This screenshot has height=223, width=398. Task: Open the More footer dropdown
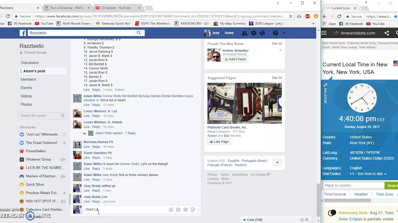point(226,179)
